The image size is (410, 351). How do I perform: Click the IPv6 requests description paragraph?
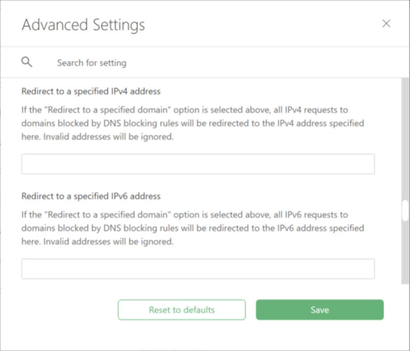[193, 228]
